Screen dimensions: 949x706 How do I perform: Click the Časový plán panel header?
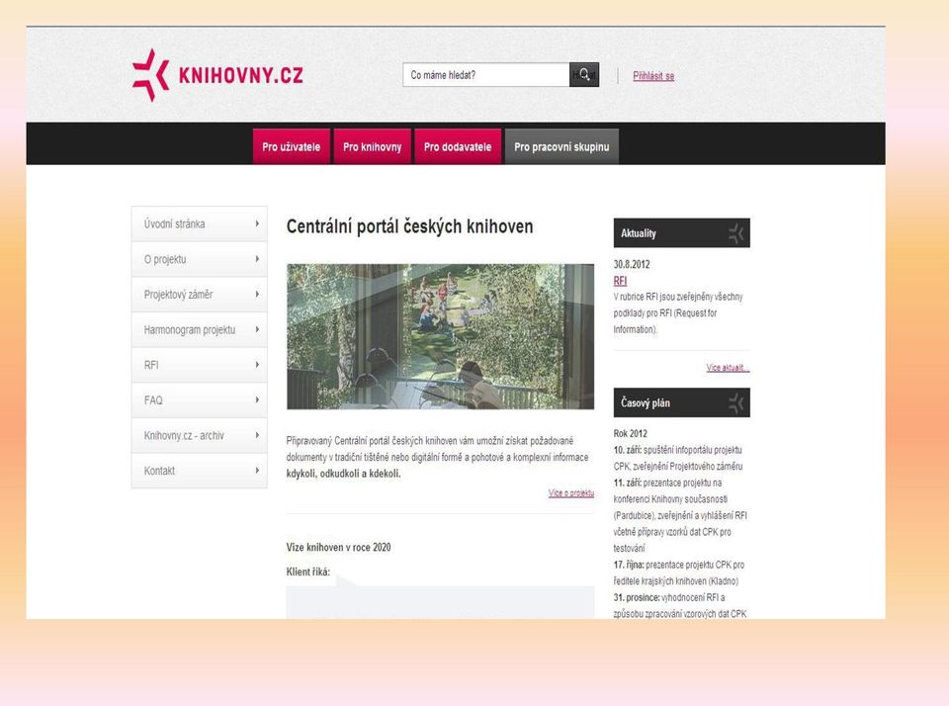[x=681, y=402]
